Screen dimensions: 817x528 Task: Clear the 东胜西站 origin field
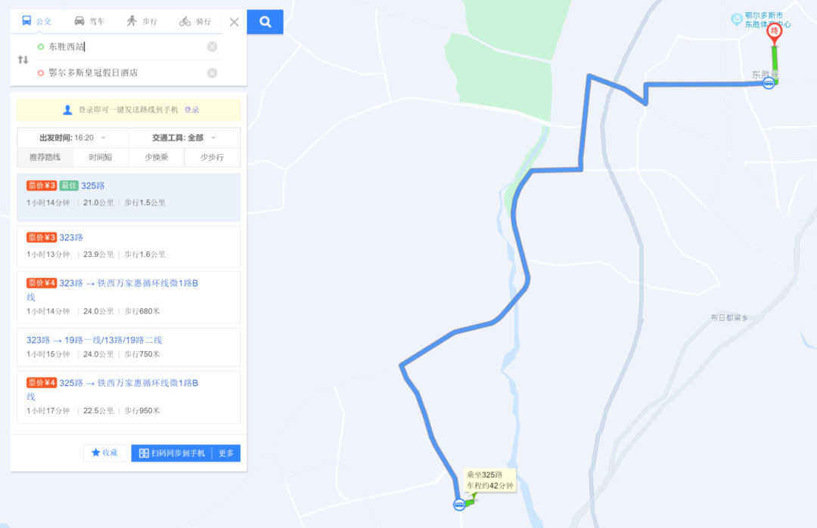click(212, 47)
